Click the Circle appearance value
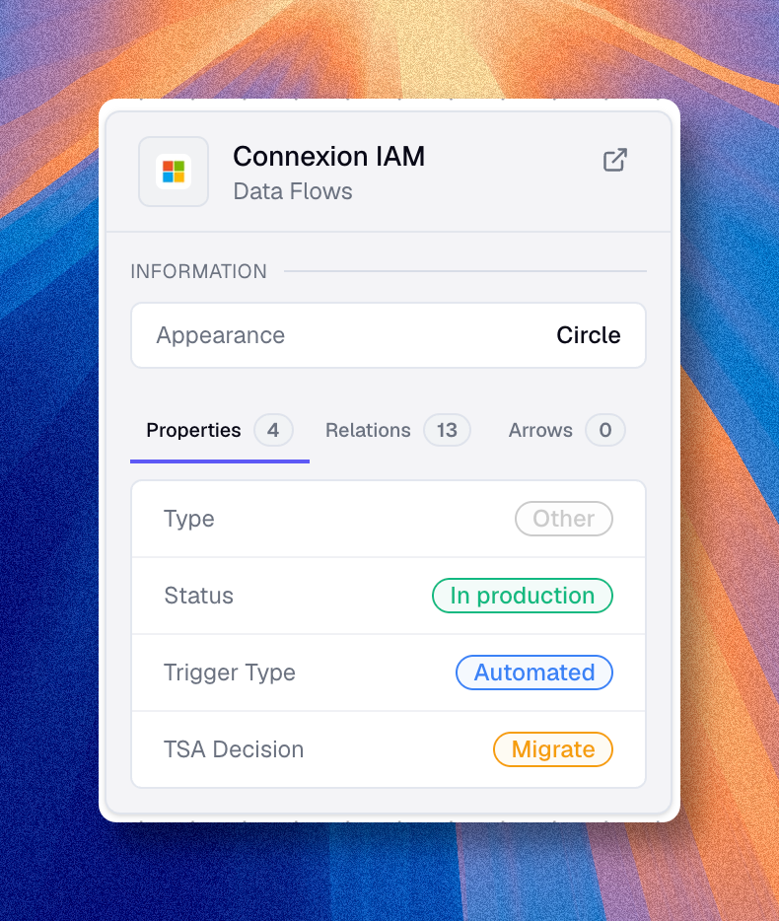Image resolution: width=779 pixels, height=921 pixels. point(588,335)
